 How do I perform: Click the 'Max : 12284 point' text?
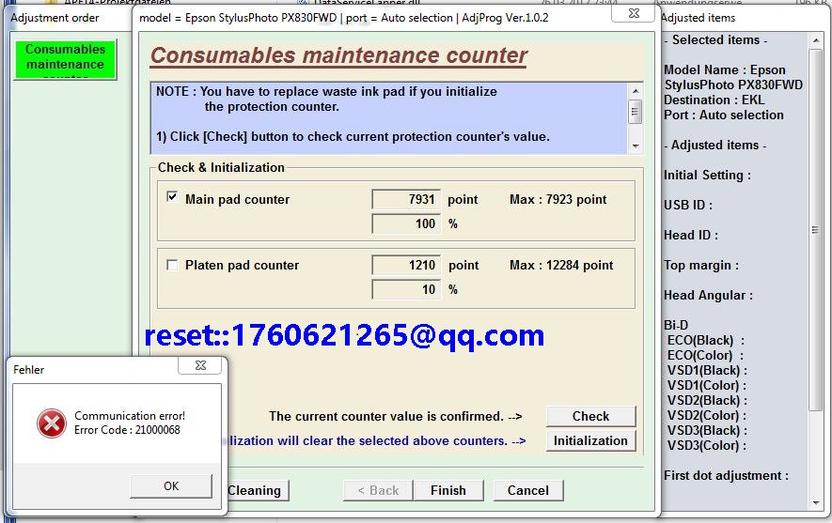(561, 266)
